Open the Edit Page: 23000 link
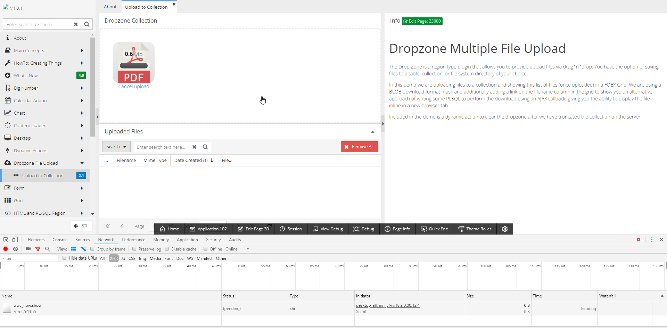 [422, 21]
